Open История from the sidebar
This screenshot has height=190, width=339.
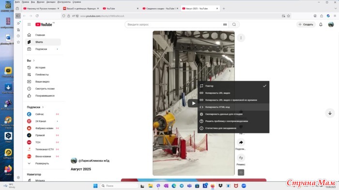(x=43, y=68)
